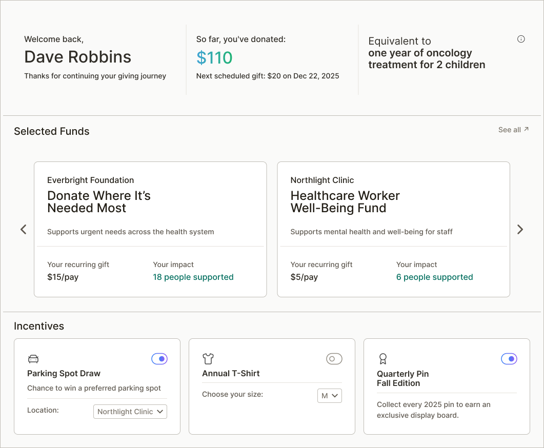Viewport: 544px width, 448px height.
Task: Expand the size selector chevron next to M
Action: point(335,396)
